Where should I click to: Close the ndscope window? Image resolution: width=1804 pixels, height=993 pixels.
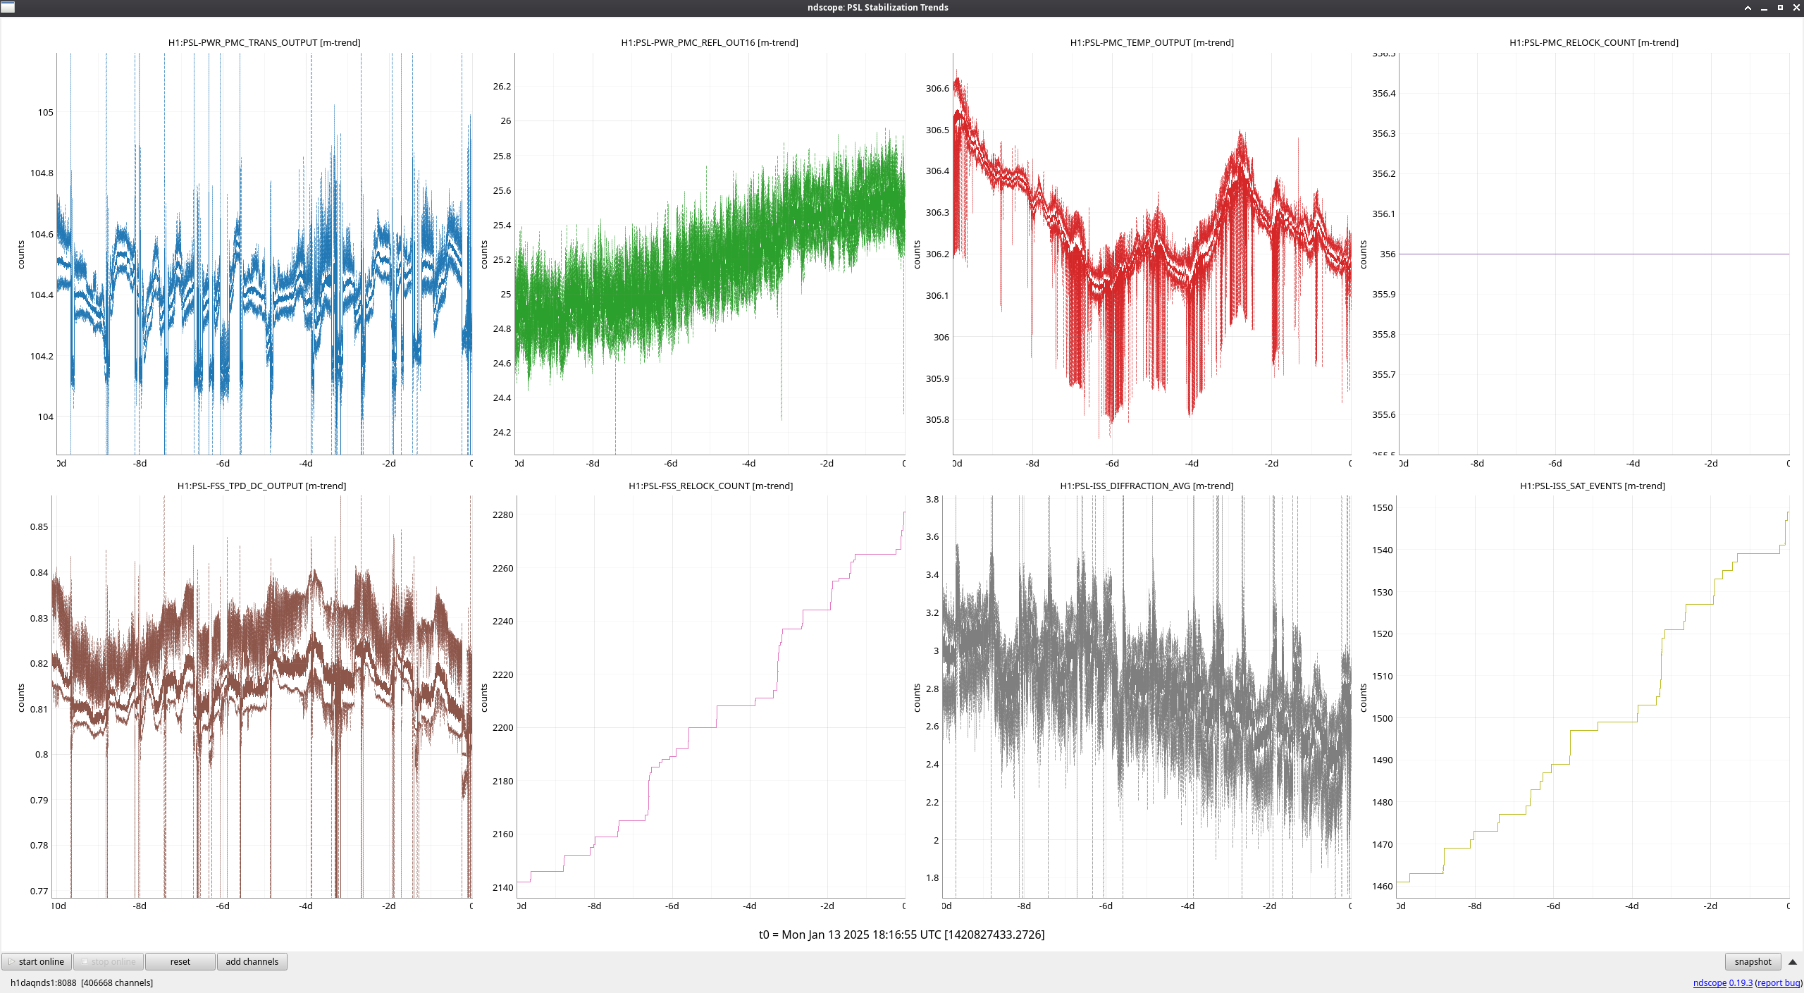coord(1796,8)
